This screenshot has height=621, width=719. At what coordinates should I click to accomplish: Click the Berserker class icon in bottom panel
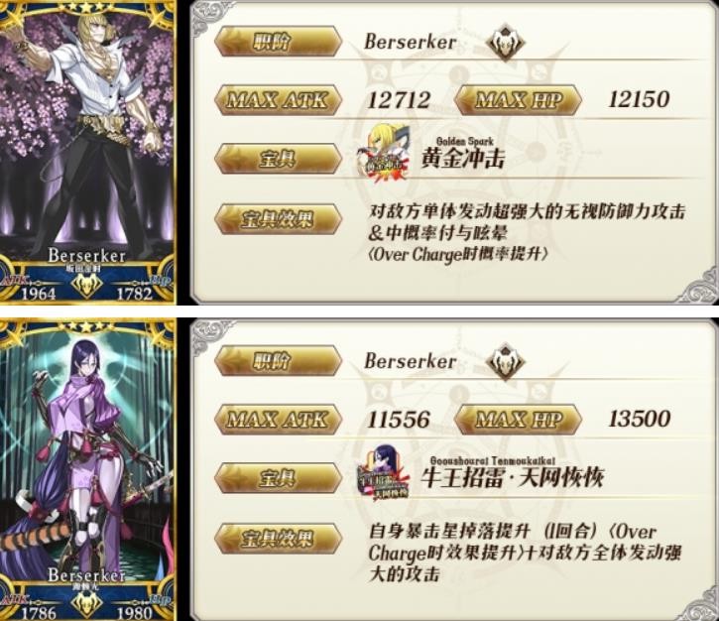click(505, 362)
